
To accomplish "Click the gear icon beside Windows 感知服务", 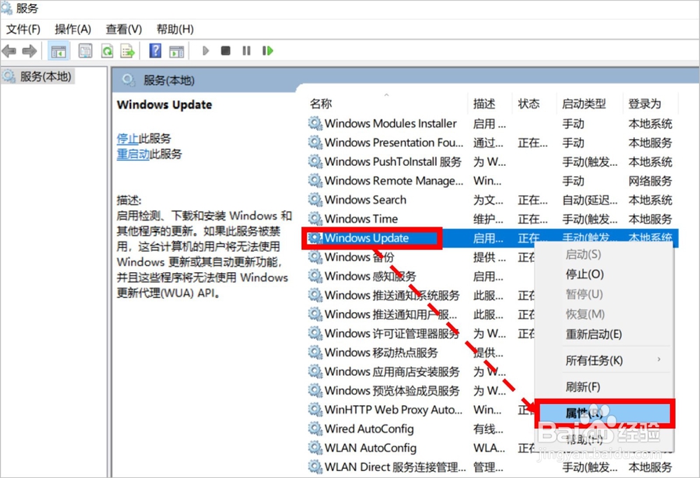I will (315, 276).
